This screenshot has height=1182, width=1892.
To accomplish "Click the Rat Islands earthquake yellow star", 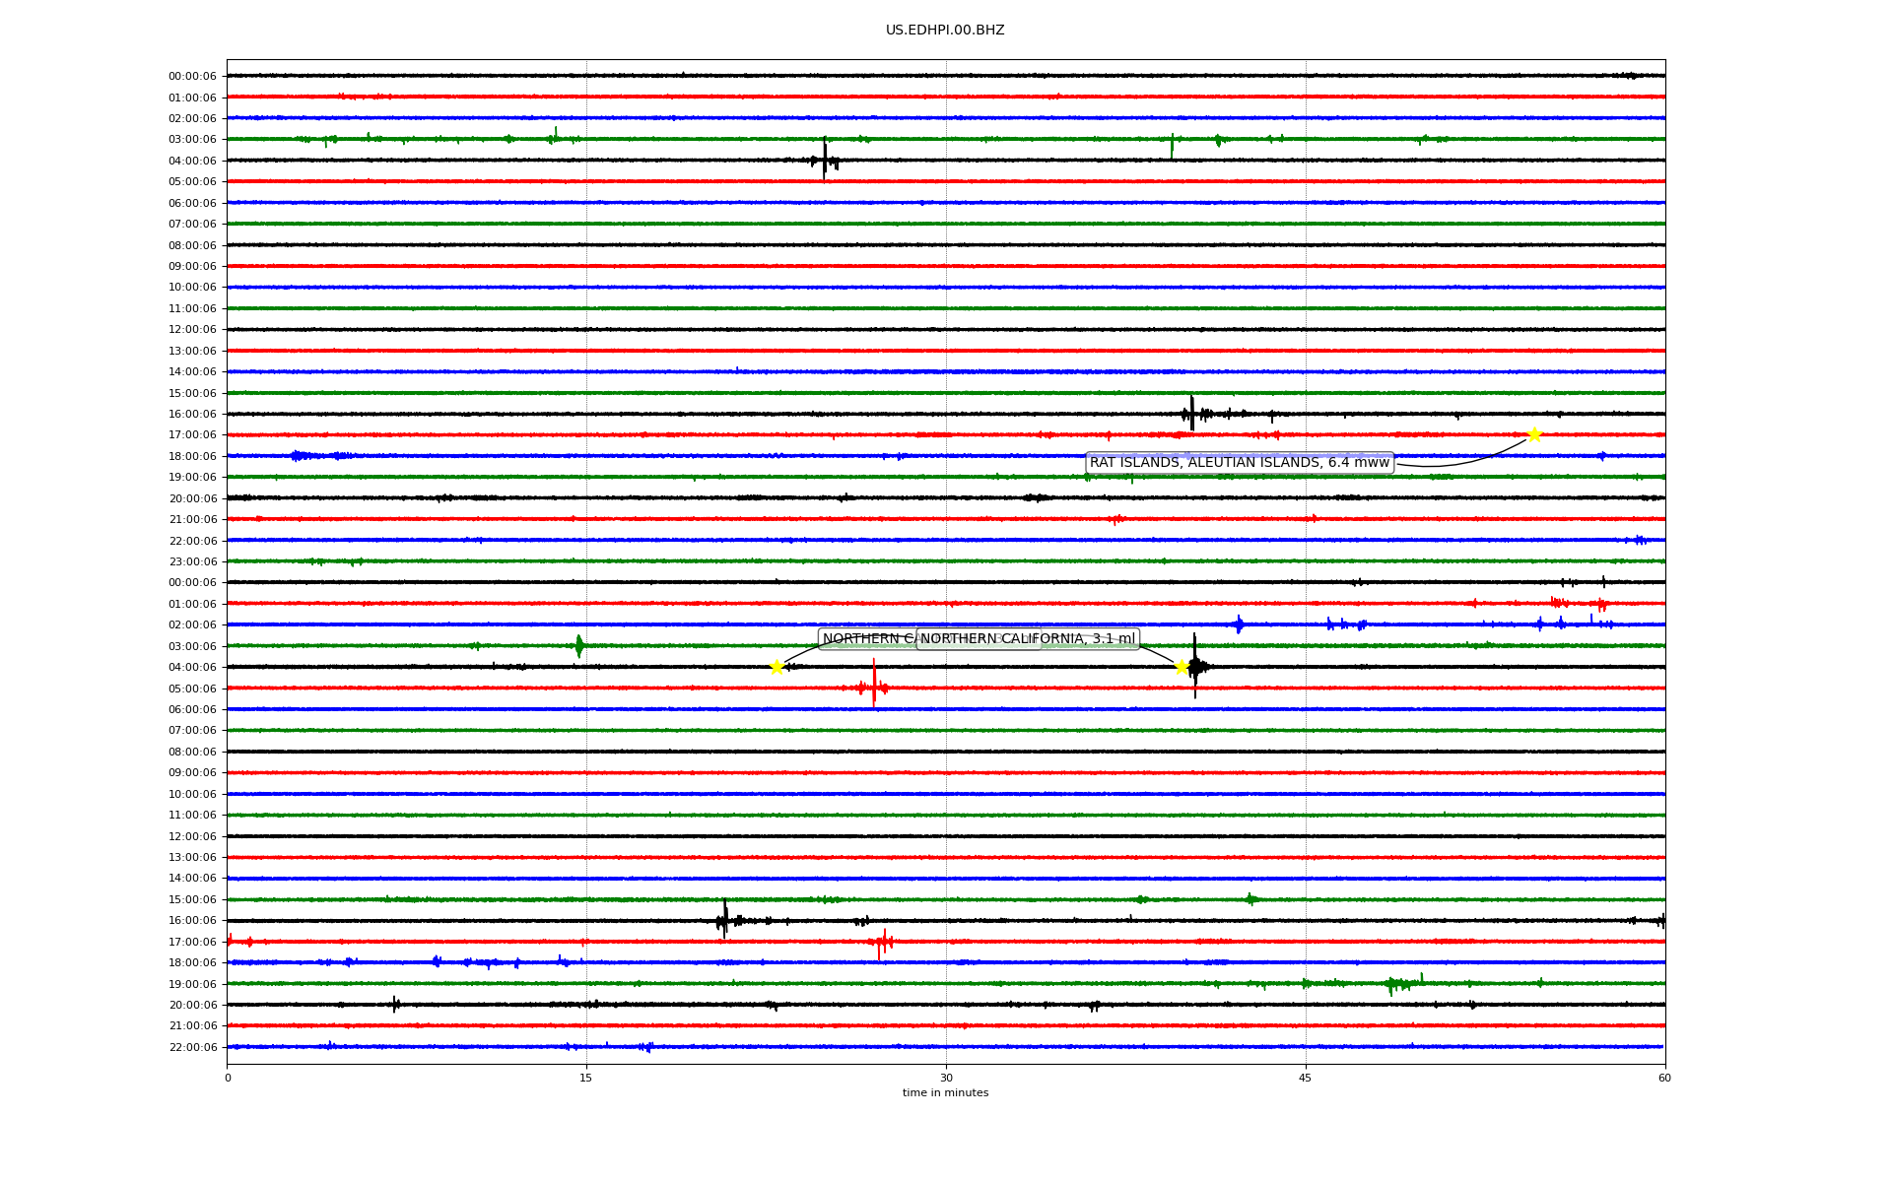I will point(1534,434).
